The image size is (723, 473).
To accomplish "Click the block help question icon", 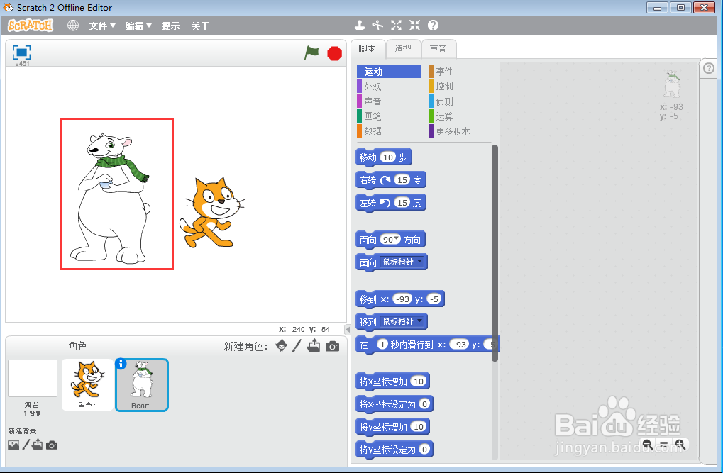I will (x=433, y=26).
